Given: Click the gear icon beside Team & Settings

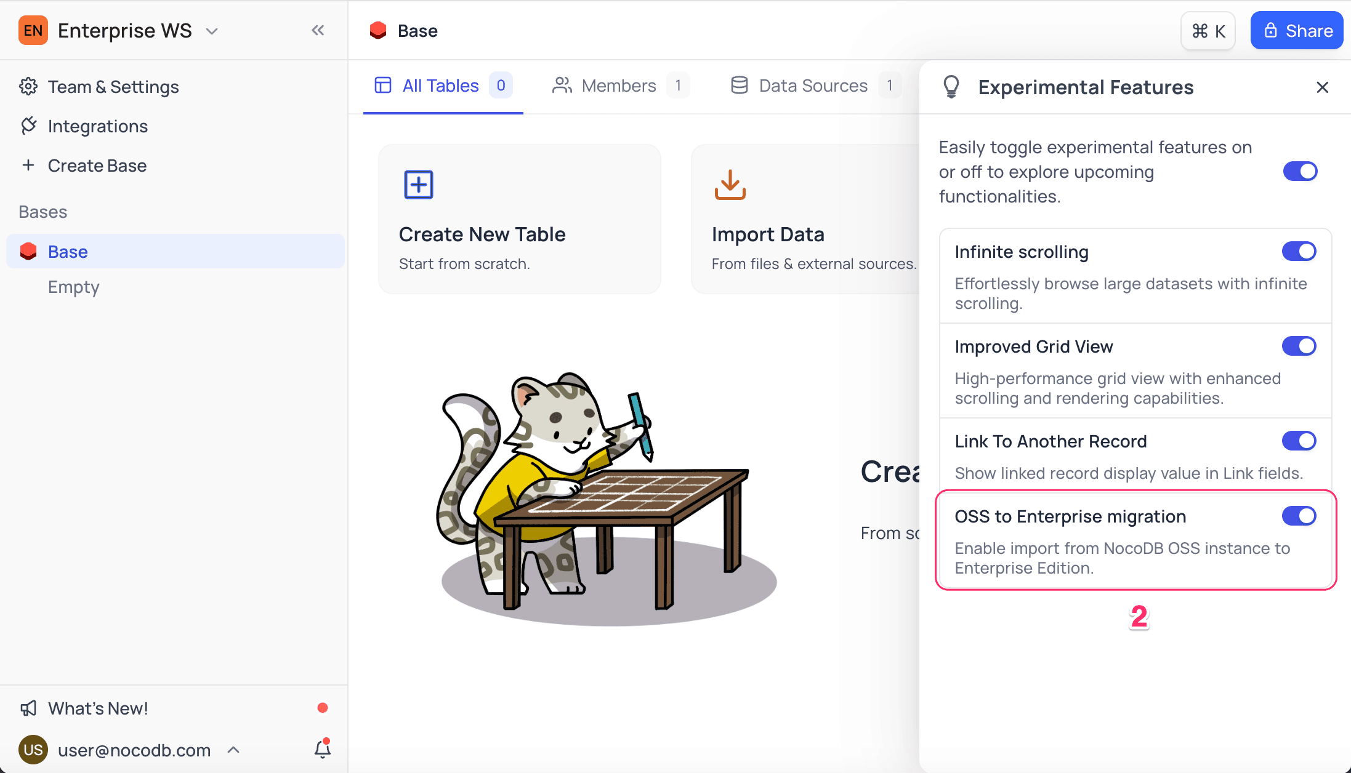Looking at the screenshot, I should 28,86.
